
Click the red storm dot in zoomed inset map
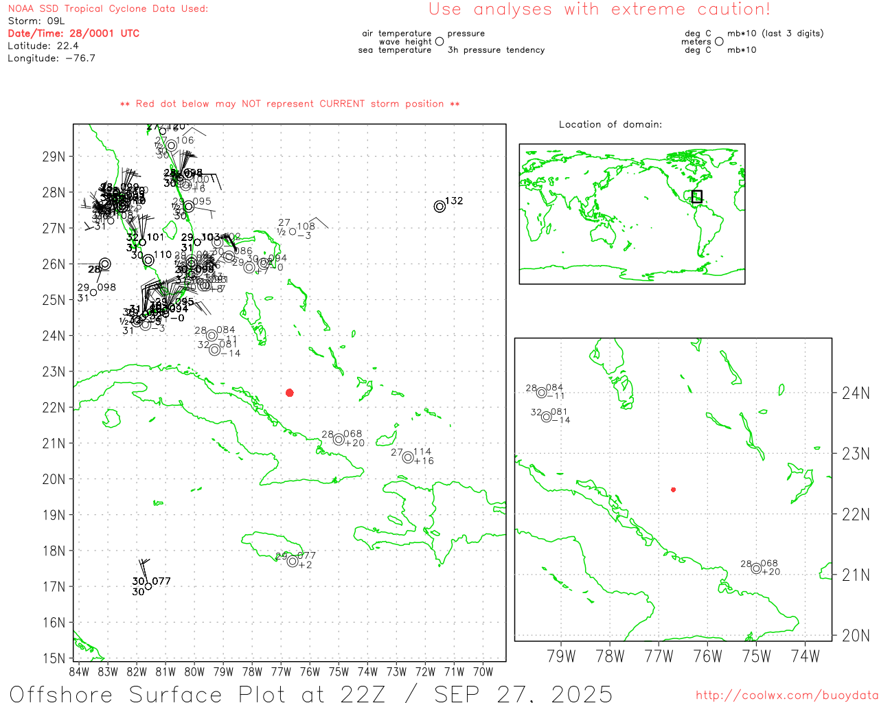(x=673, y=489)
